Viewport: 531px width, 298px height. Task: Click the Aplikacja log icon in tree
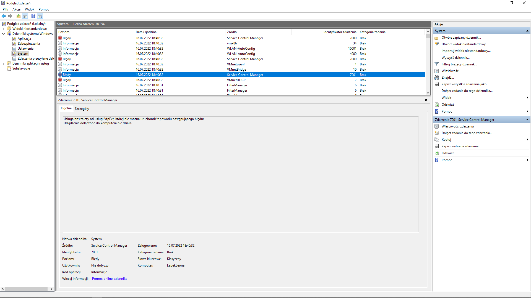click(14, 39)
